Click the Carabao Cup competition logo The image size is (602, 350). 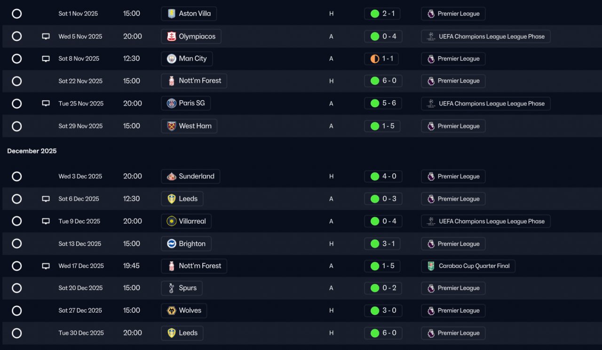click(x=431, y=266)
